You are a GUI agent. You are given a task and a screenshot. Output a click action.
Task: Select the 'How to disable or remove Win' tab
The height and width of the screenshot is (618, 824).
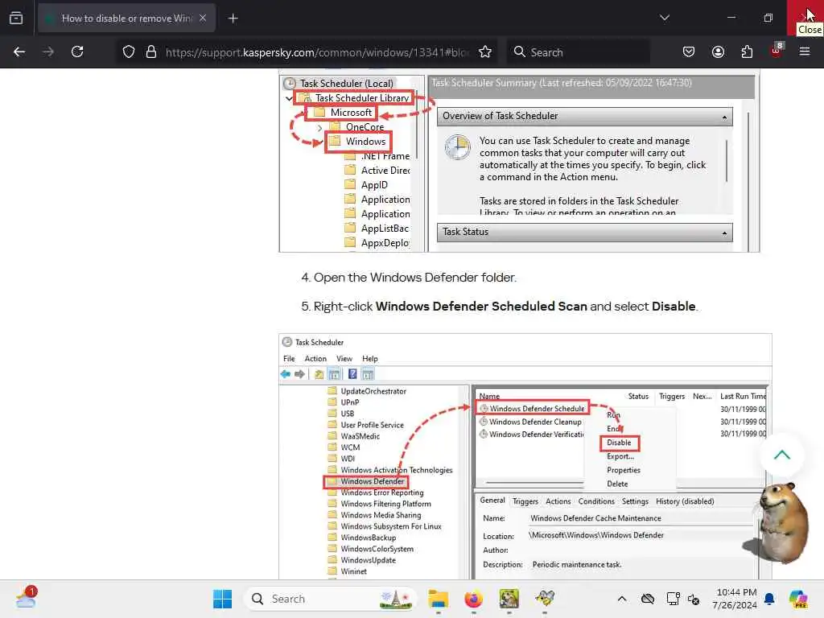126,19
